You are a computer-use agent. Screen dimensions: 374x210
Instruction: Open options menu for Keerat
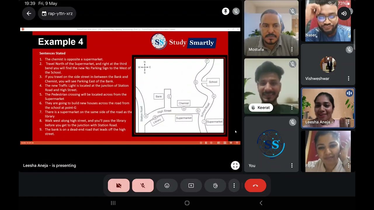coord(292,108)
